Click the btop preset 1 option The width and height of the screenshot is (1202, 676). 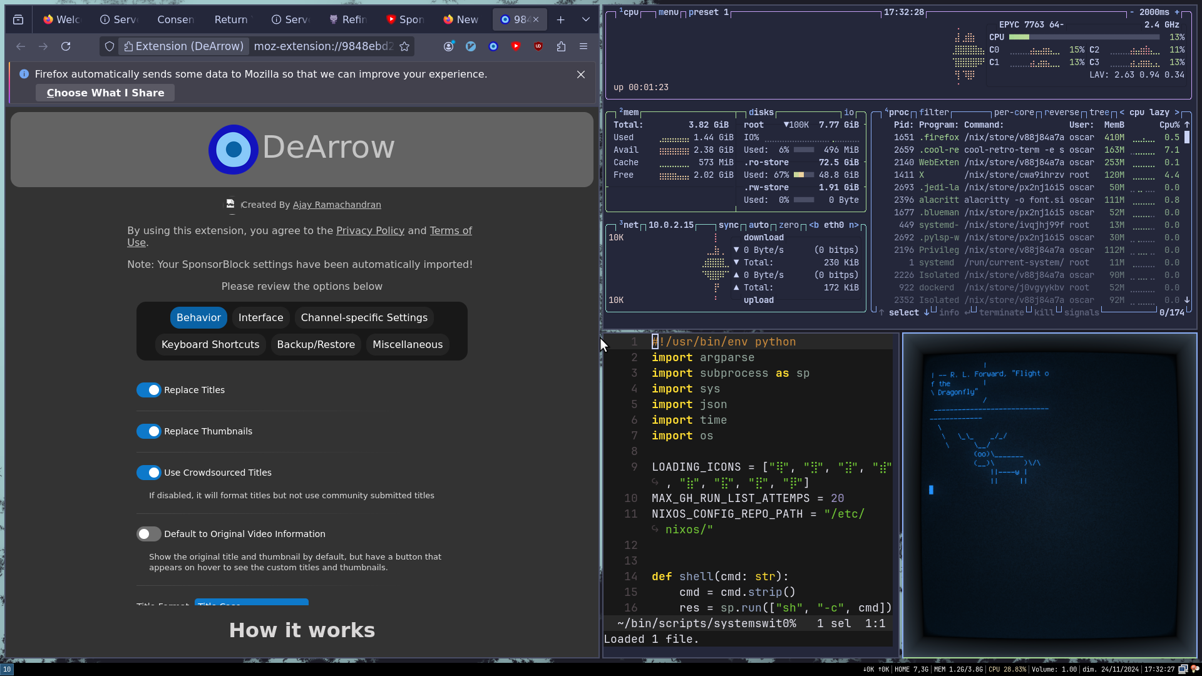[709, 12]
